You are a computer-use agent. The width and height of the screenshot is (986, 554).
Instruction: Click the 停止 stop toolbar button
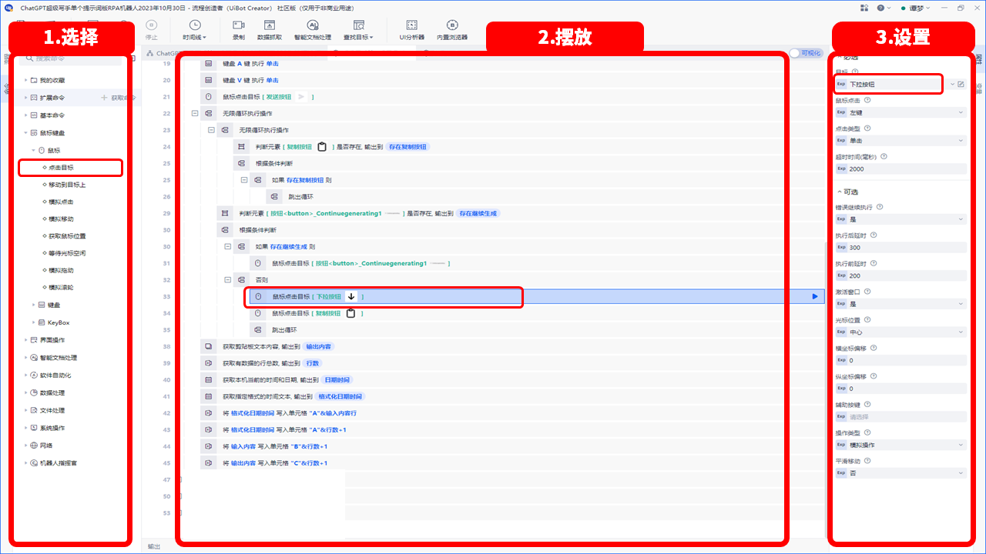(152, 30)
